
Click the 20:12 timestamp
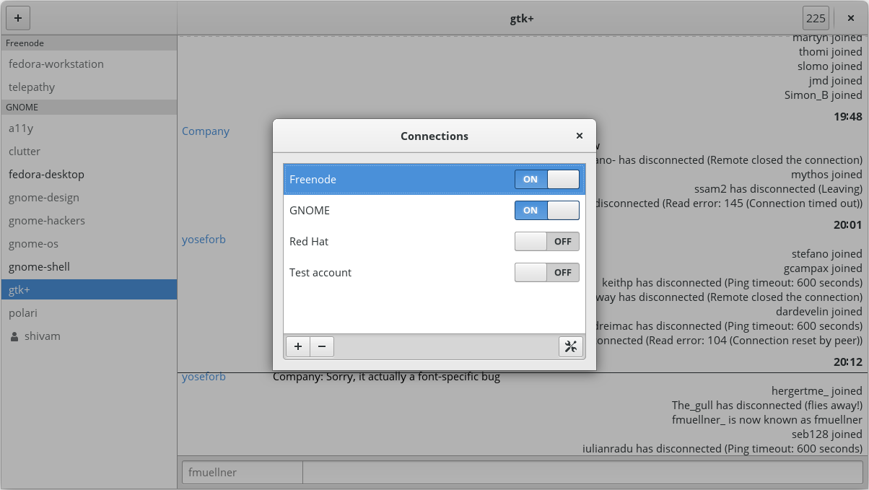point(847,362)
